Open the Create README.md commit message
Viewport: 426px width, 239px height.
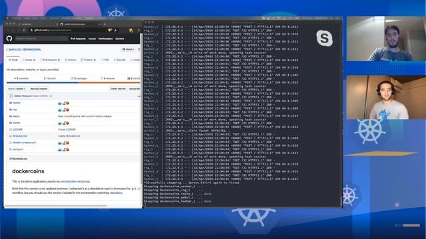[69, 136]
